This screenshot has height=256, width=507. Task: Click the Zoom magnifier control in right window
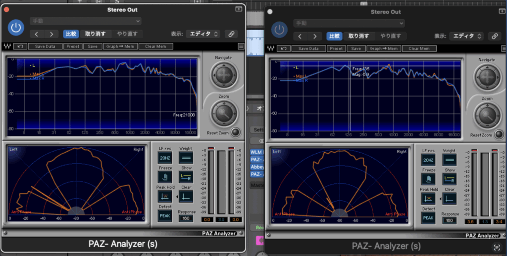coord(487,115)
